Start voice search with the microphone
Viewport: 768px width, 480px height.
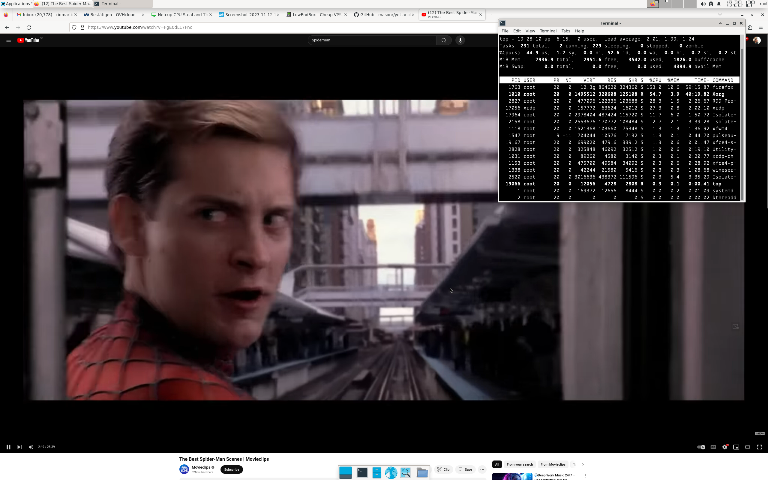tap(460, 40)
